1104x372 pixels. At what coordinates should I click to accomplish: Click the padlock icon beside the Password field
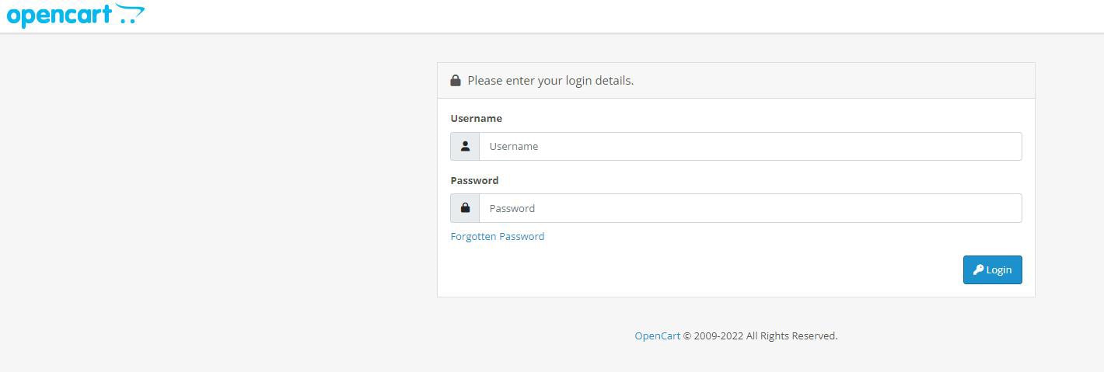pyautogui.click(x=465, y=208)
